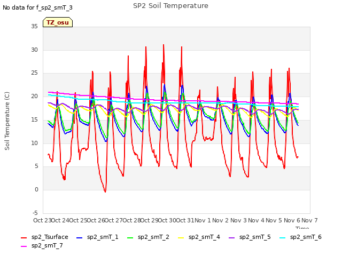Toggle sp2_smT_4 legend entry

[199, 237]
